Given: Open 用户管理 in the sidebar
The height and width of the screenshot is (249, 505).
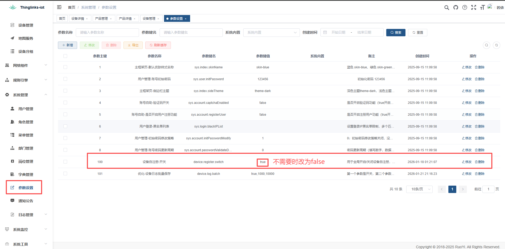Looking at the screenshot, I should point(26,109).
